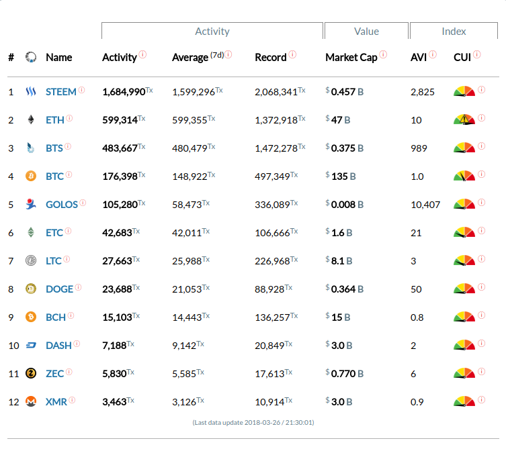506x451 pixels.
Task: Click the STEEM coin logo icon
Action: pos(31,91)
